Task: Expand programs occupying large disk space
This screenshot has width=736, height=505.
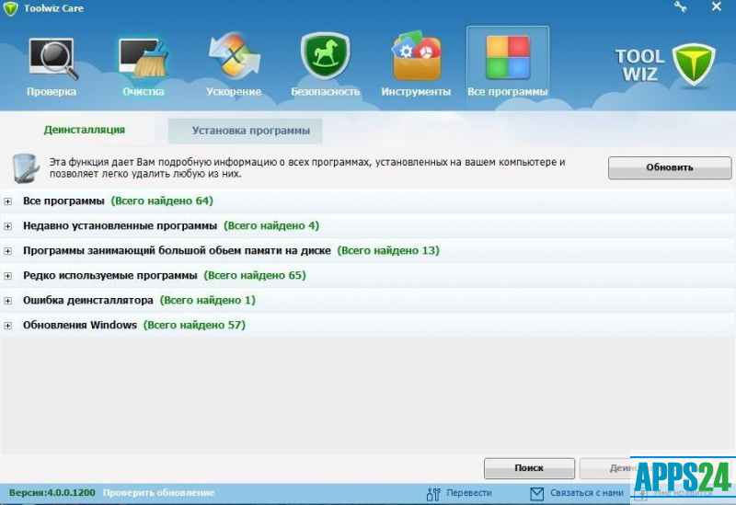Action: [8, 251]
